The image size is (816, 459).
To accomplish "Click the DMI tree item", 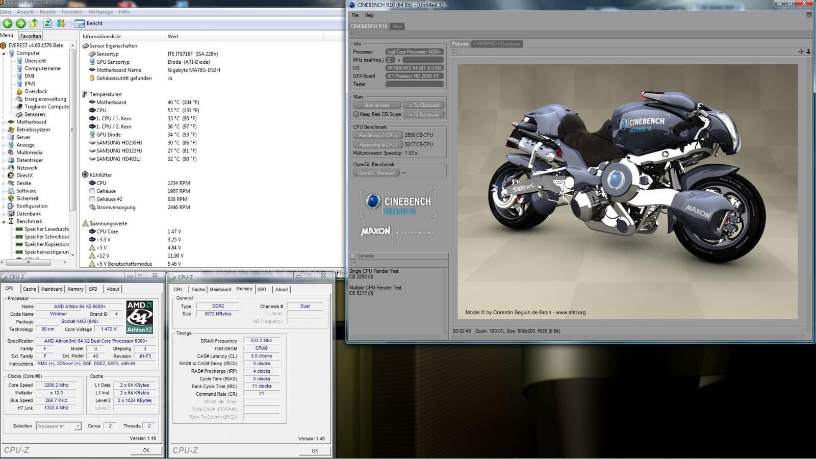I will pos(29,76).
